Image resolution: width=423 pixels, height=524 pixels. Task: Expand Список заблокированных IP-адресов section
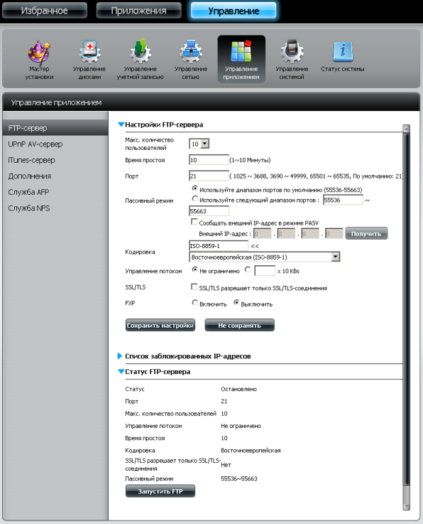click(x=187, y=356)
